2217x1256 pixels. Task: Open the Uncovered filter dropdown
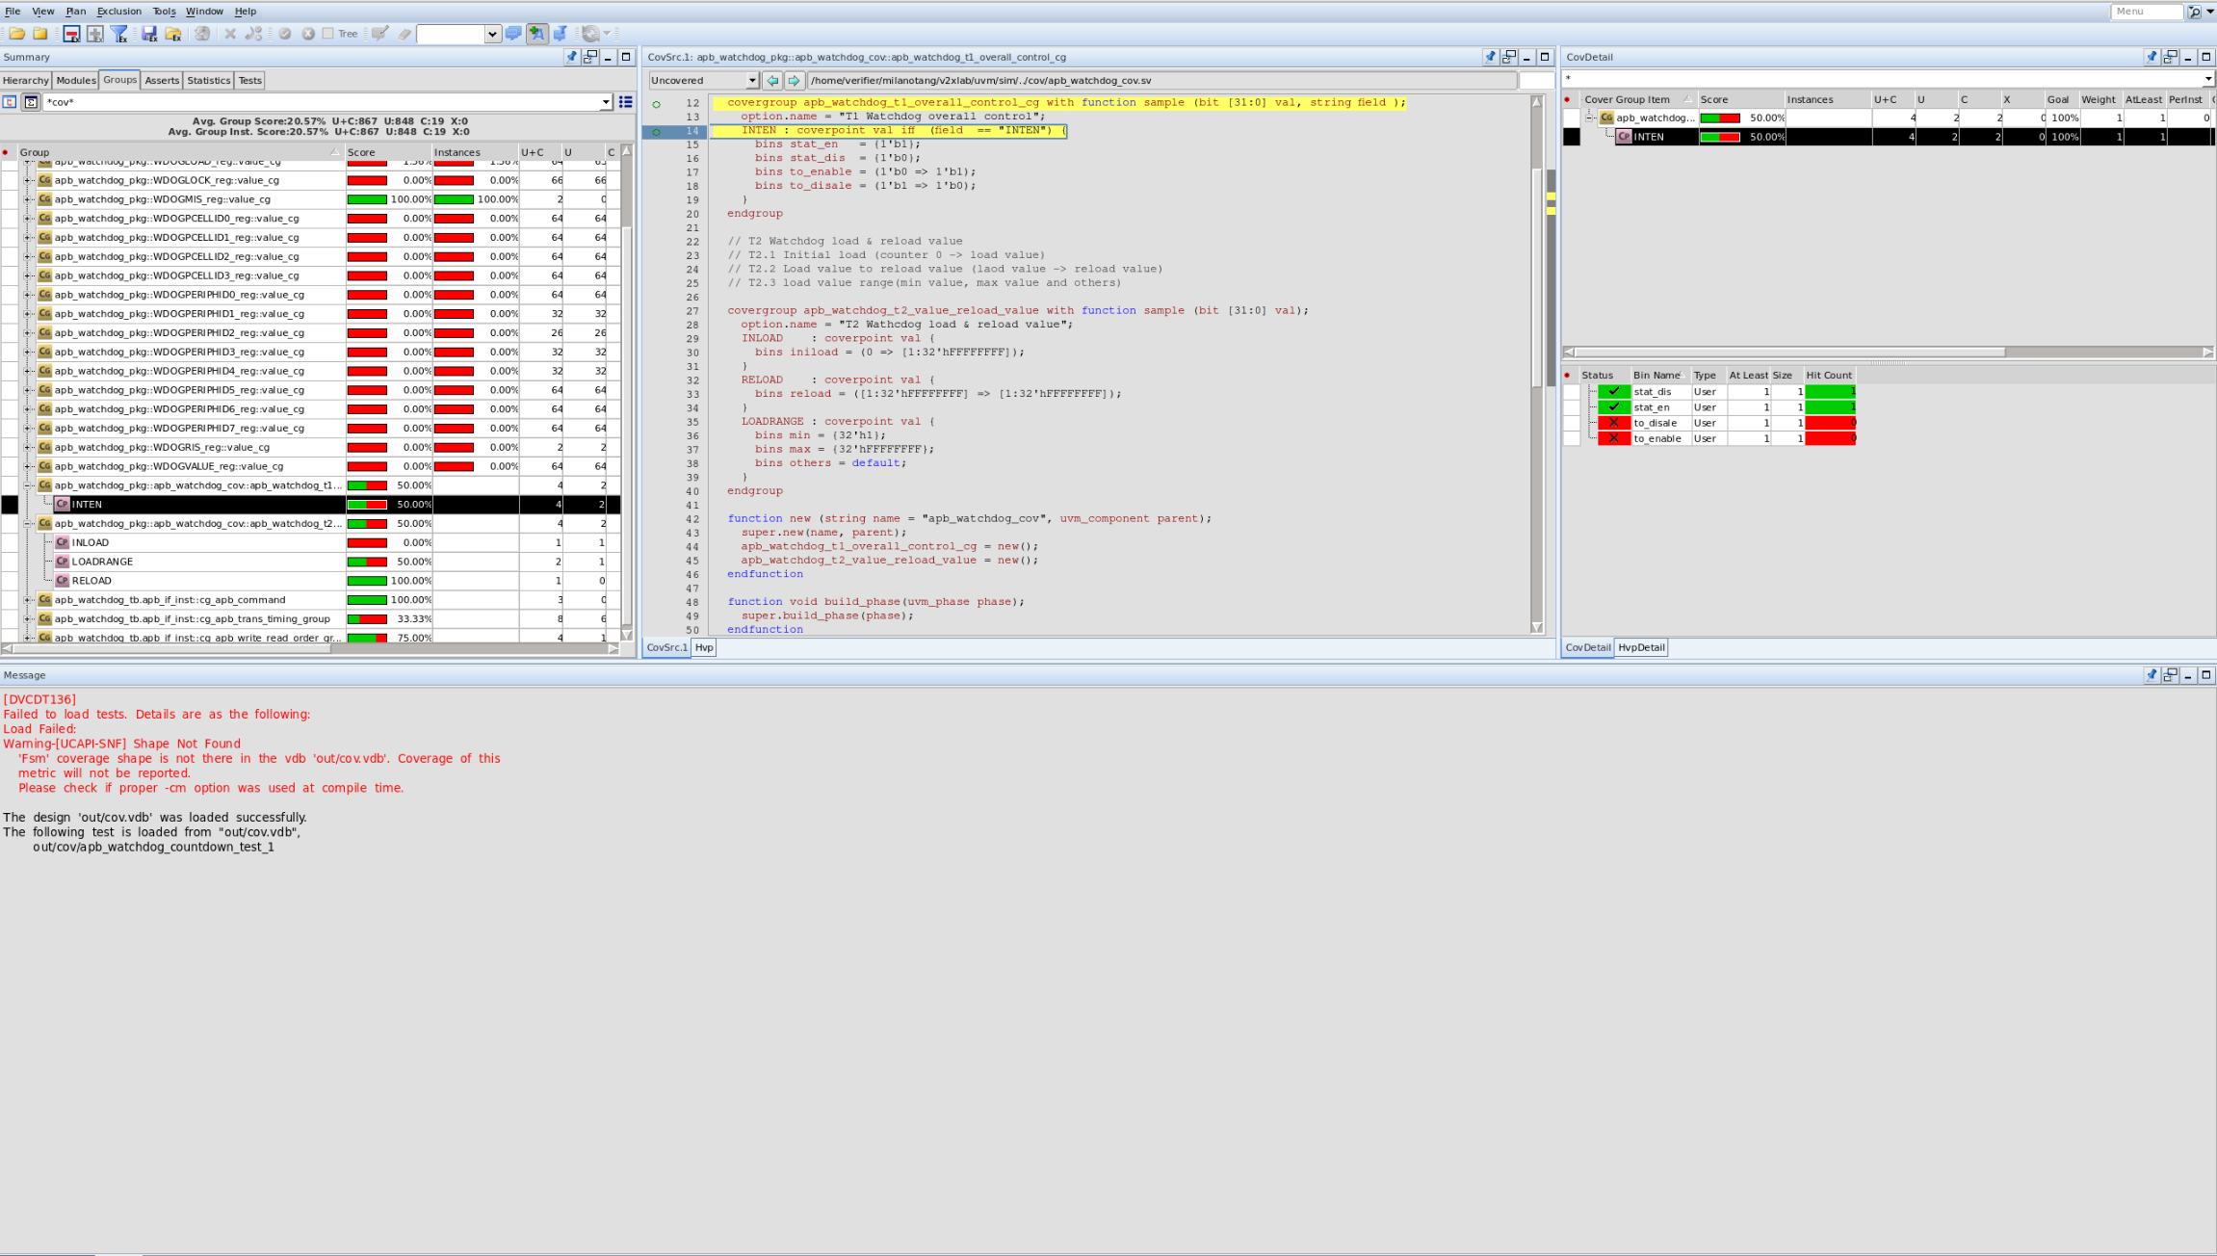(x=752, y=81)
